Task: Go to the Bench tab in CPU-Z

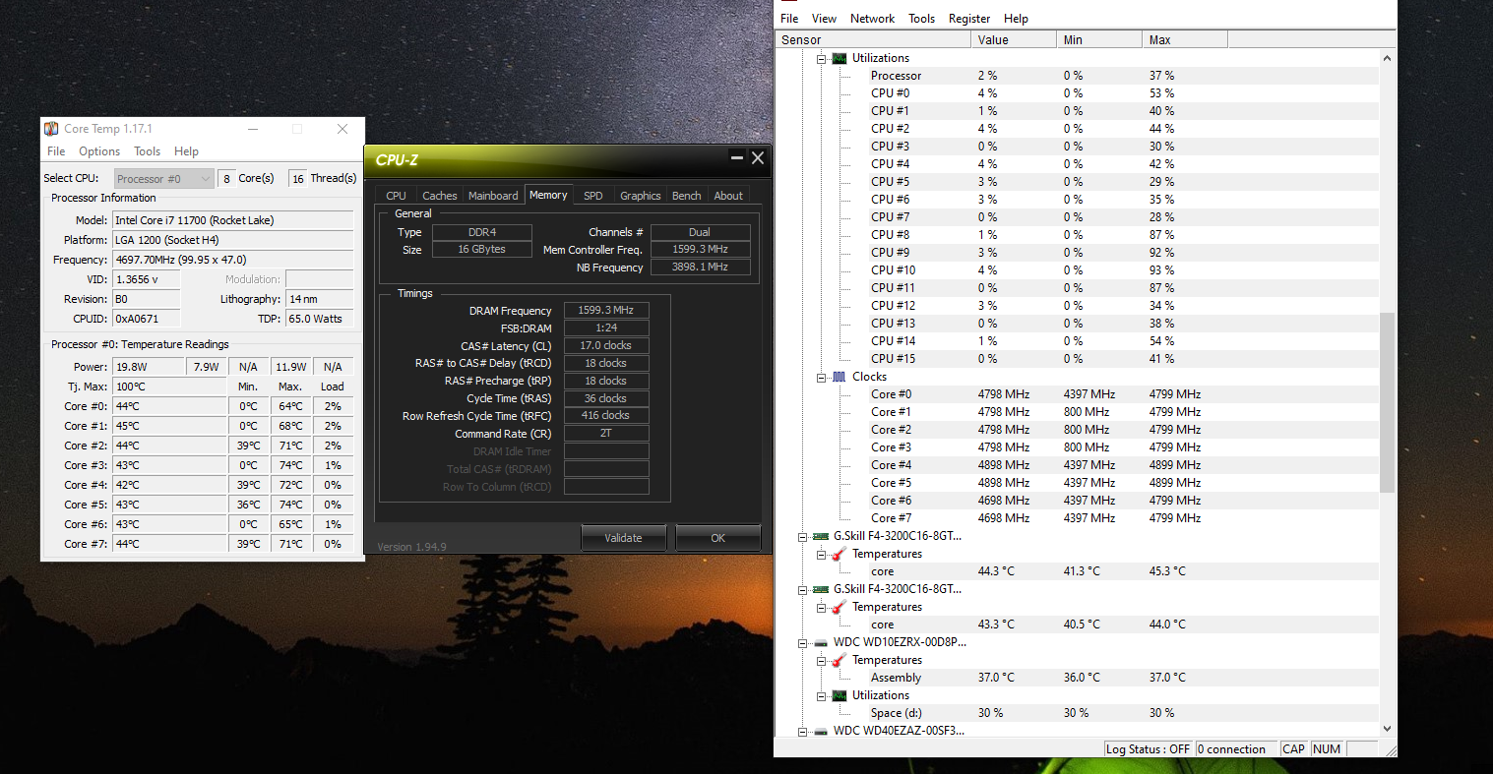Action: pyautogui.click(x=687, y=196)
